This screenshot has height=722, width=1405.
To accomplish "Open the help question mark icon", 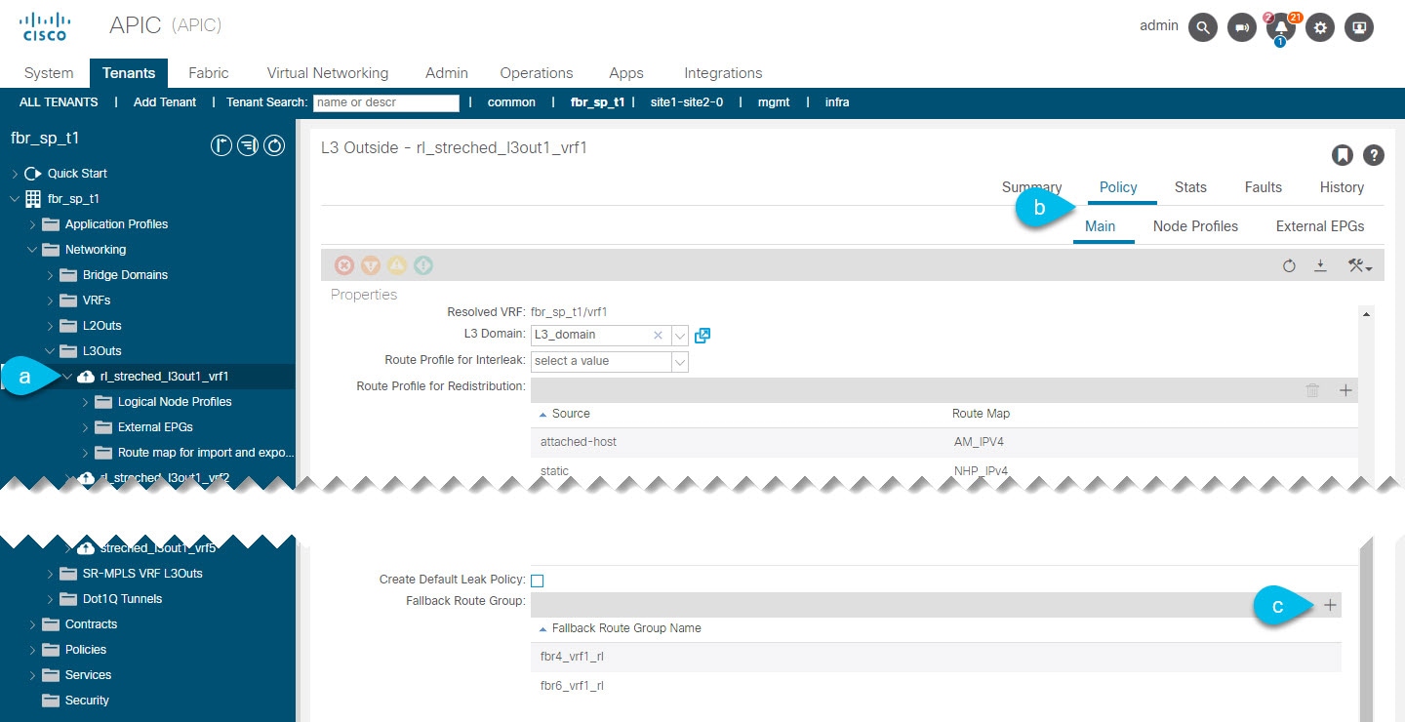I will click(x=1373, y=155).
